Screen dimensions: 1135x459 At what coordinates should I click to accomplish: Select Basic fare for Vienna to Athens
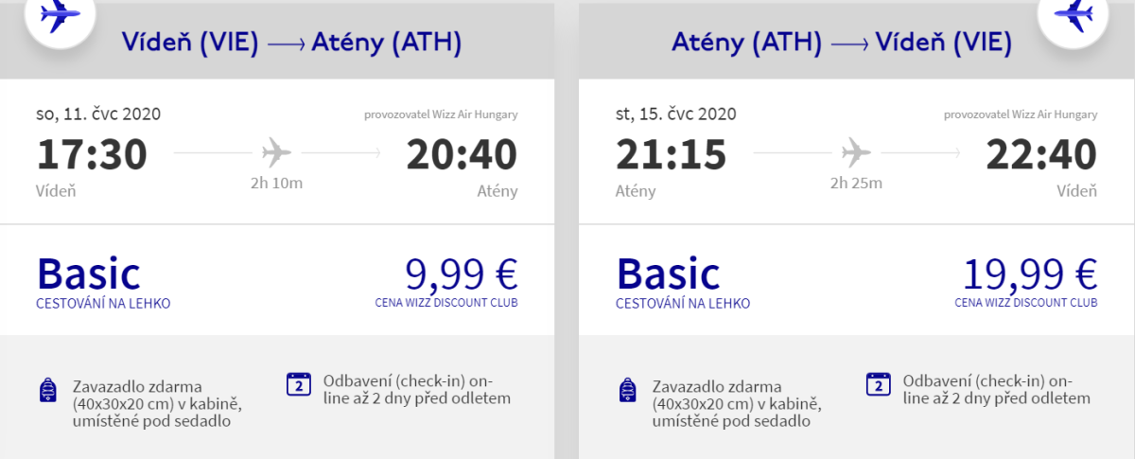pos(89,274)
